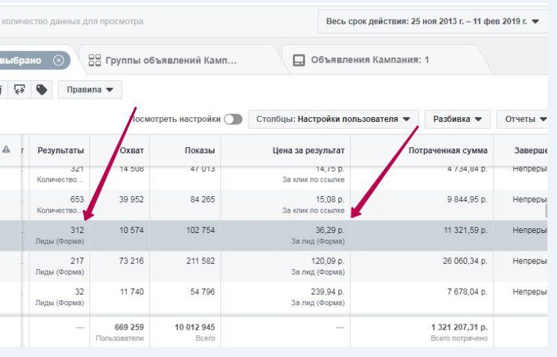The width and height of the screenshot is (557, 357).
Task: Click the split test arrows icon
Action: click(x=20, y=90)
